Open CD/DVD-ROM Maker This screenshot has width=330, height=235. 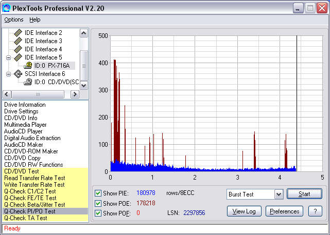31,151
